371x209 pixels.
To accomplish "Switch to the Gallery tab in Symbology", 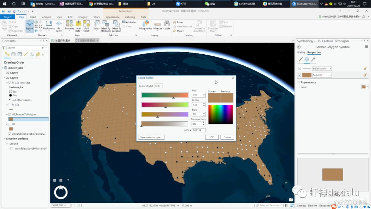I will point(301,53).
